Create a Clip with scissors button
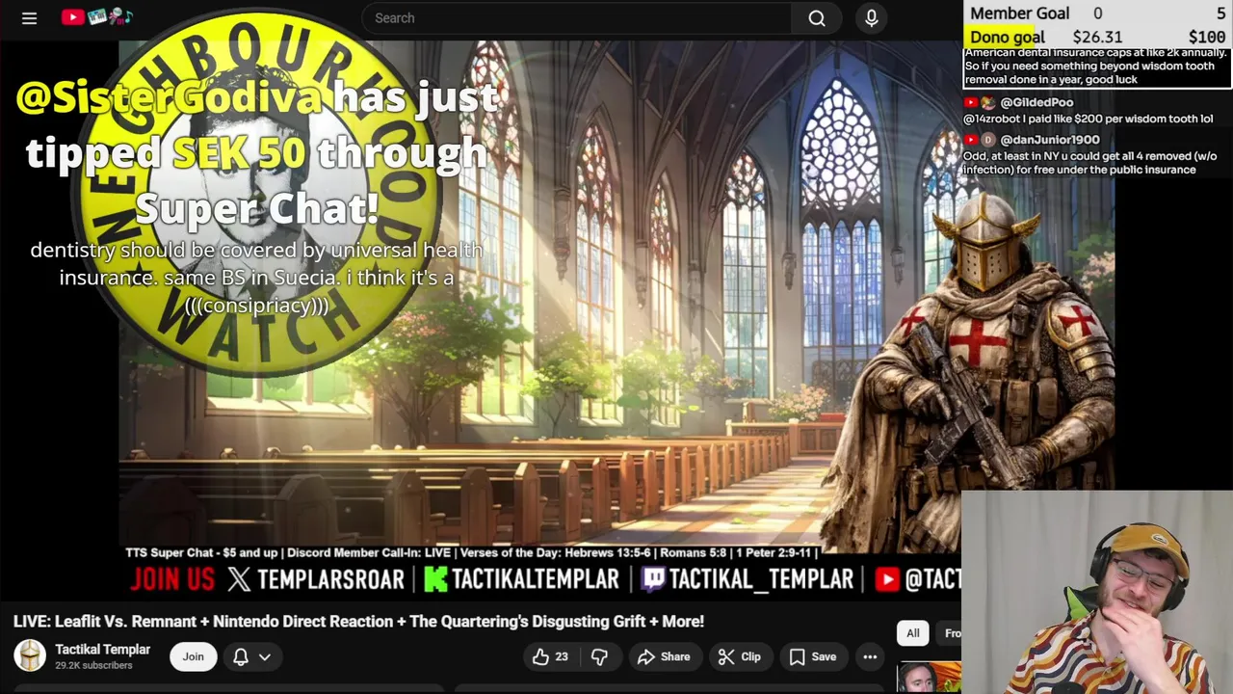Viewport: 1233px width, 694px height. pos(739,656)
